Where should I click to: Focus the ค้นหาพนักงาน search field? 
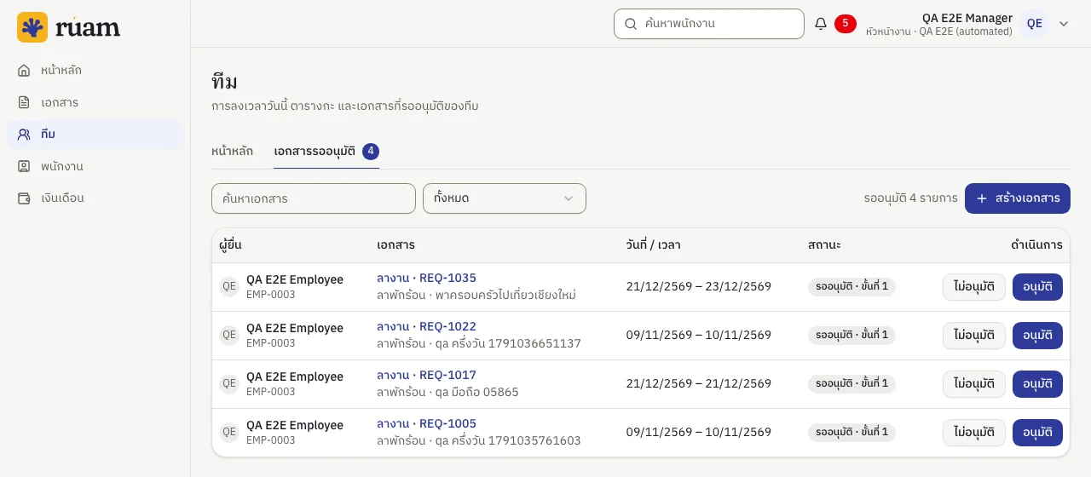tap(709, 24)
